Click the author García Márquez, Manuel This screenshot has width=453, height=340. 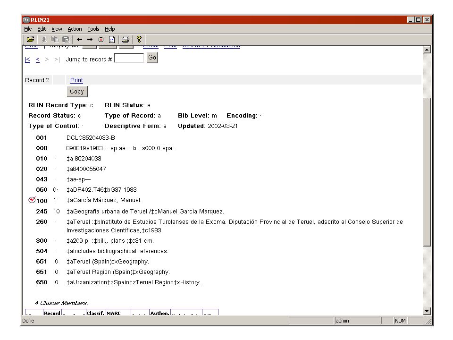point(104,200)
